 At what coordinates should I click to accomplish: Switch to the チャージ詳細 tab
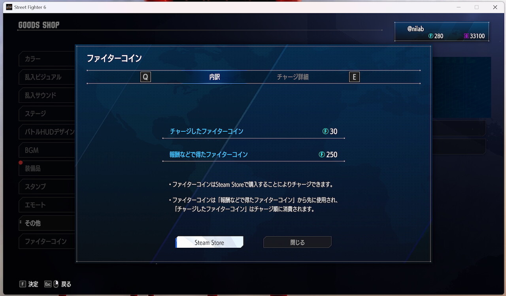coord(293,77)
